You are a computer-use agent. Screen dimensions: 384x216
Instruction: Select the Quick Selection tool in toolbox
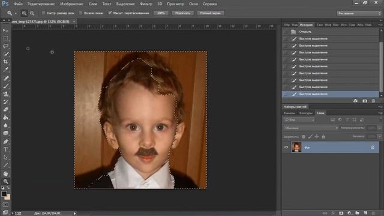pos(5,54)
